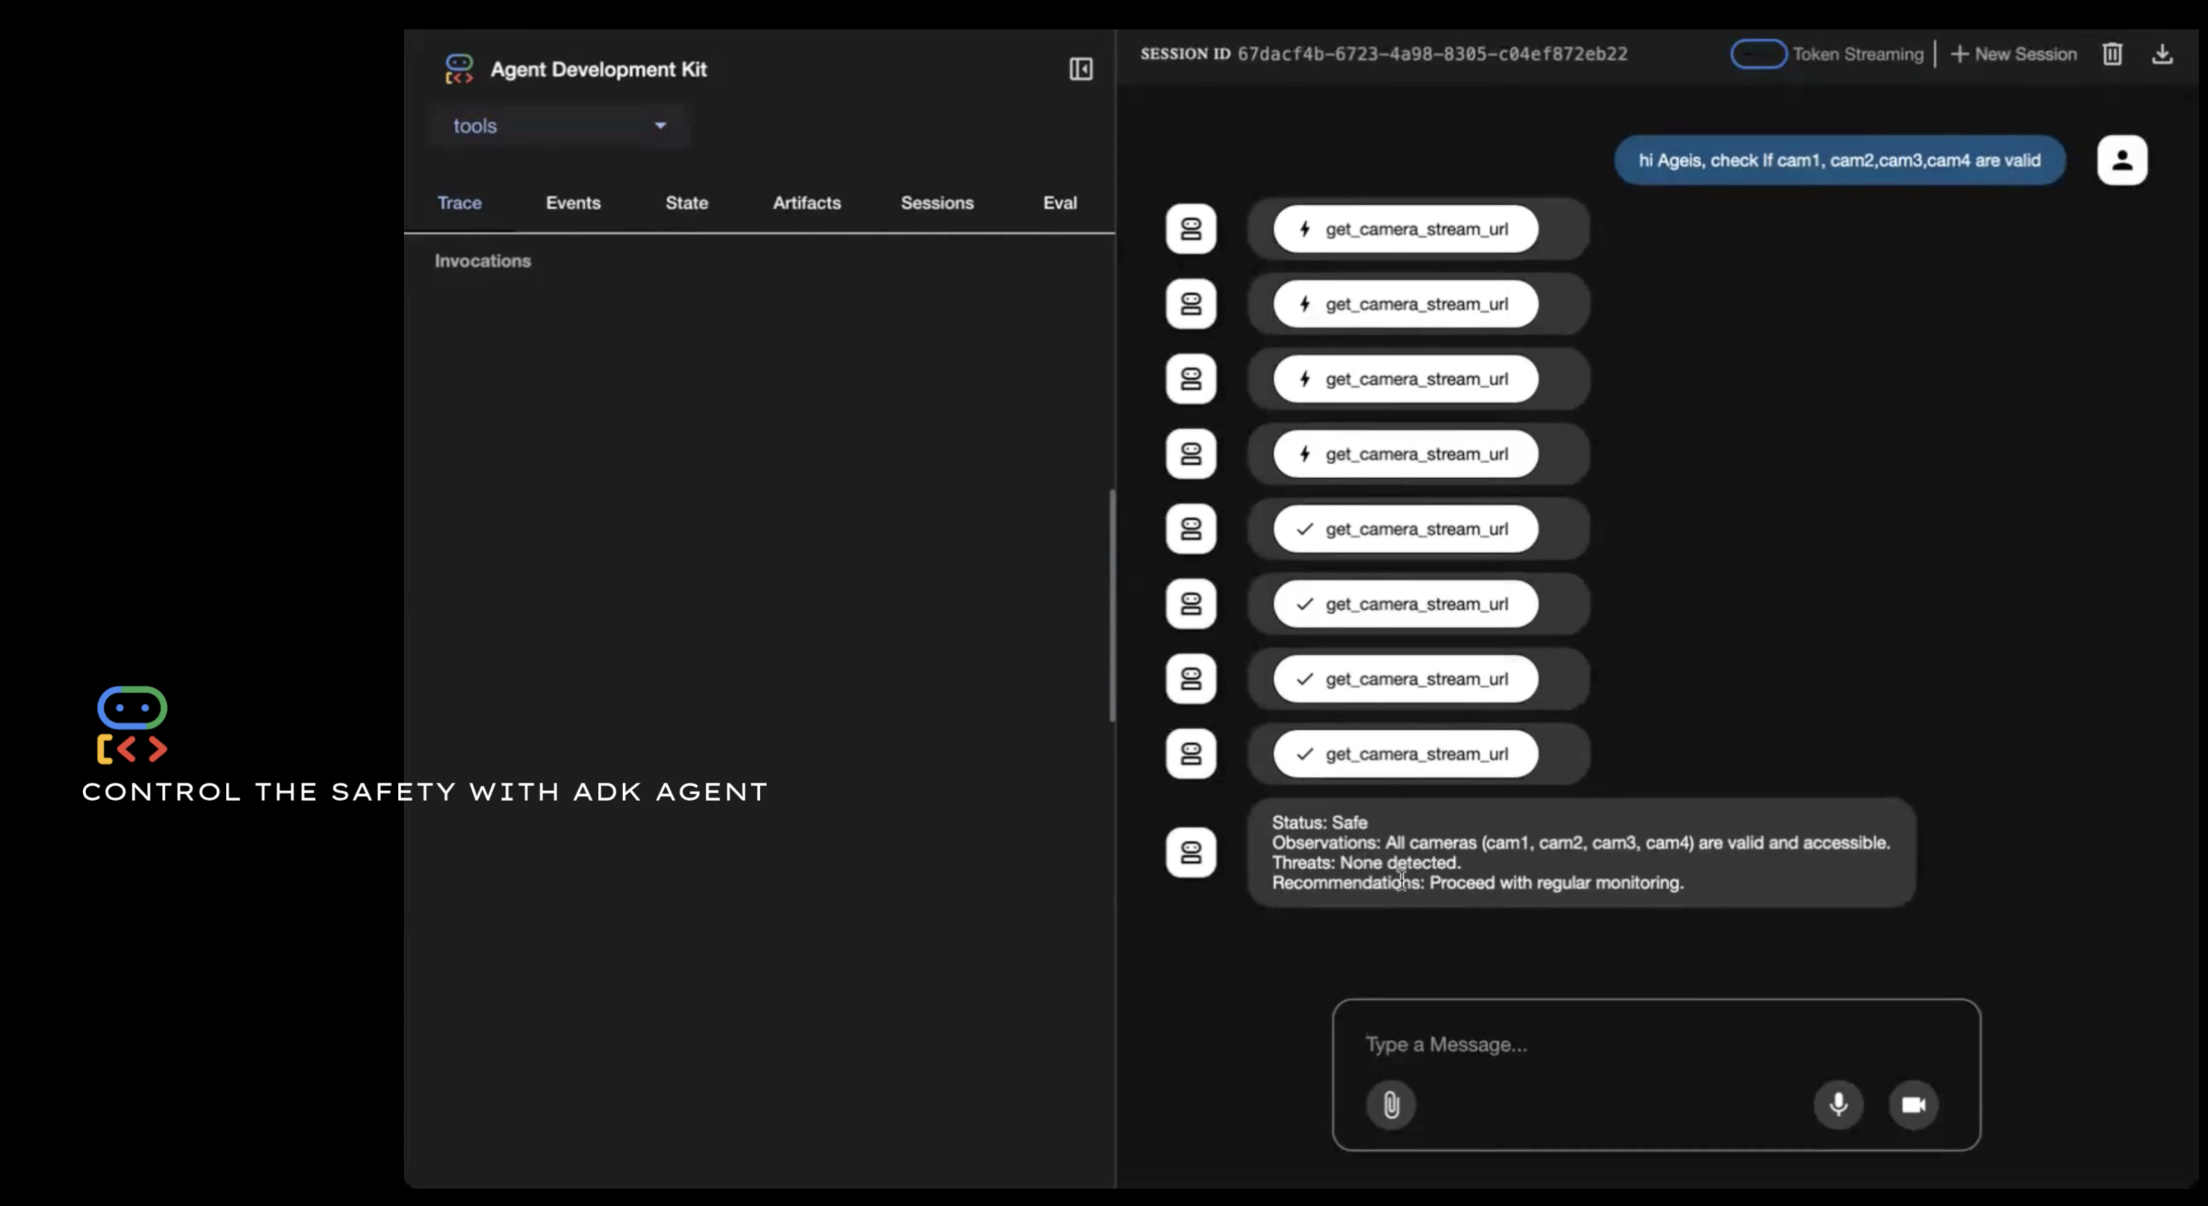Toggle the Token Streaming switch
This screenshot has height=1206, width=2208.
1757,54
